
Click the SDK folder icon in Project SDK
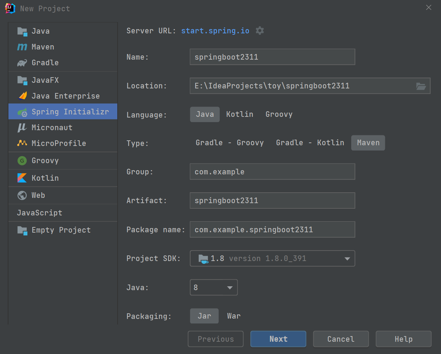pos(203,259)
